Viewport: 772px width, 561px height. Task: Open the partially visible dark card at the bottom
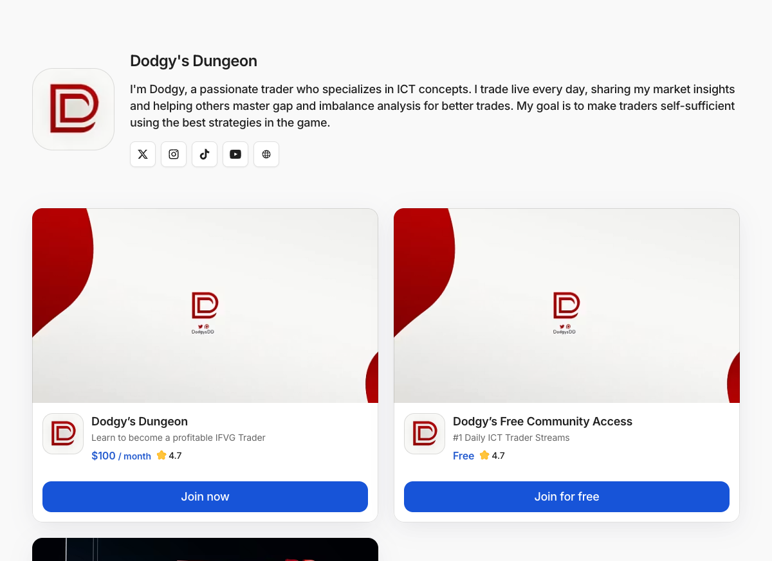[205, 549]
